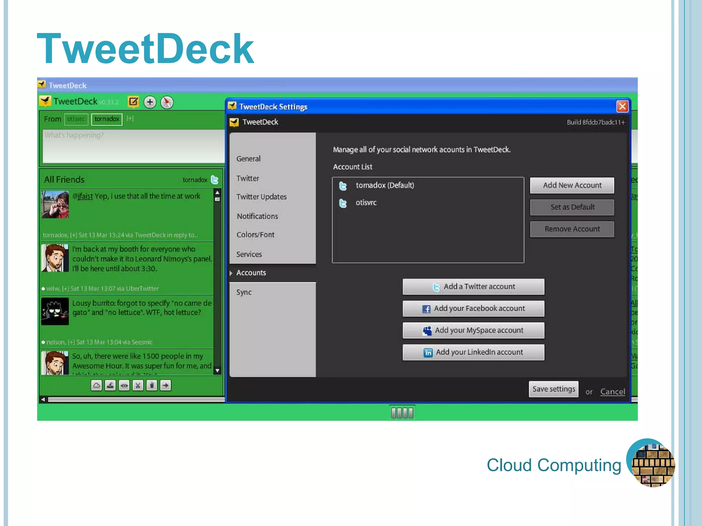Click Save settings button
702x526 pixels.
click(x=554, y=389)
